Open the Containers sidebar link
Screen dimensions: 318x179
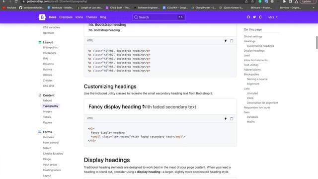tap(50, 53)
